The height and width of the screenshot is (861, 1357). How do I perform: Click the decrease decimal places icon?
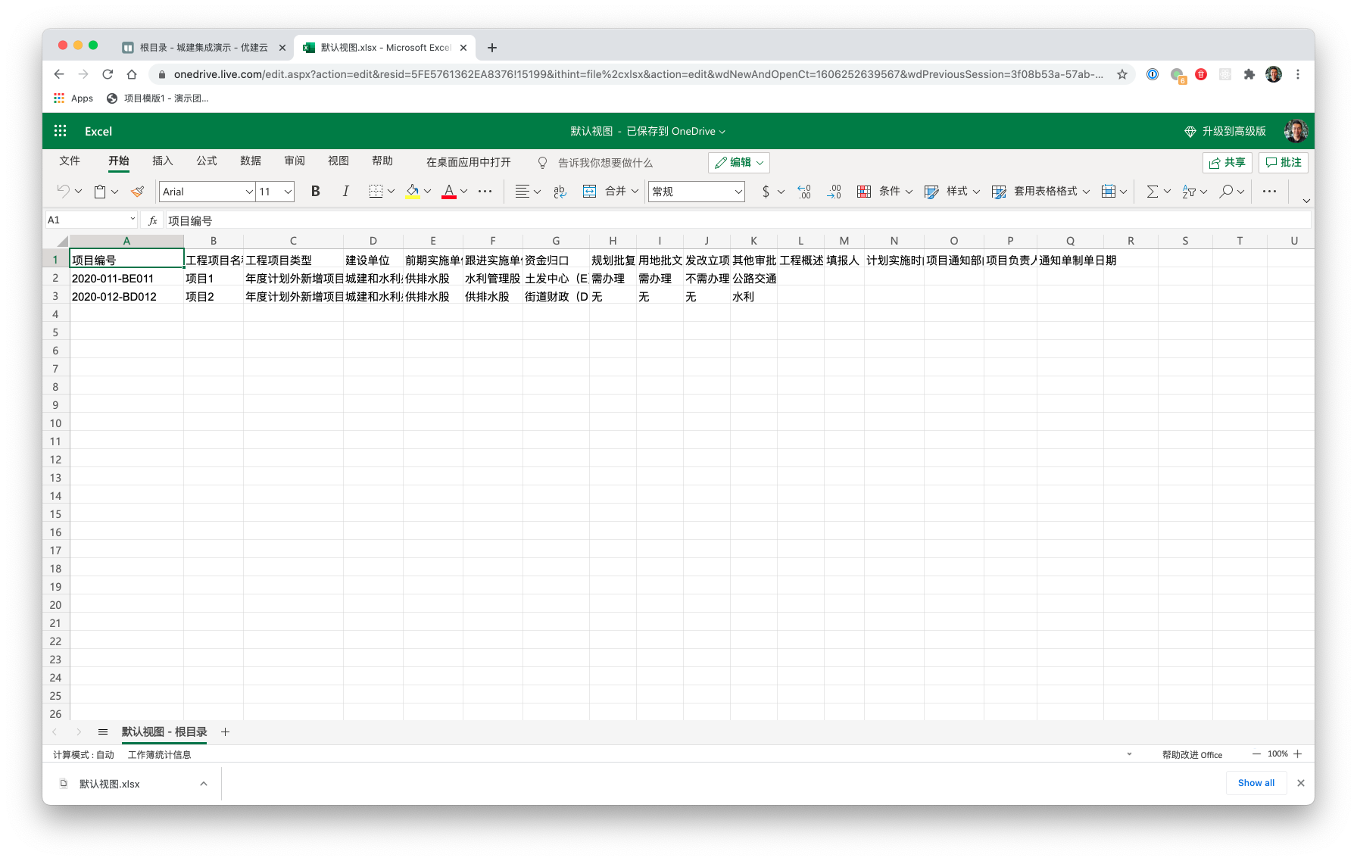[834, 192]
